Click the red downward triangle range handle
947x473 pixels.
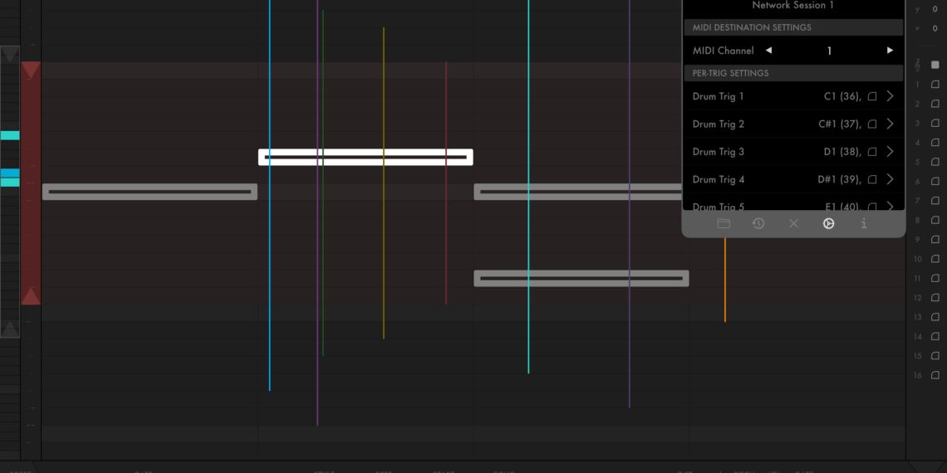coord(31,71)
